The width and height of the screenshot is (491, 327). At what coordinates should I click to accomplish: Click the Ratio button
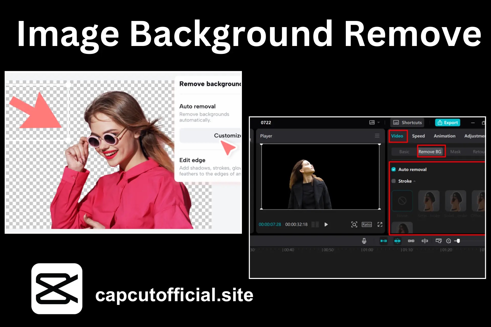pyautogui.click(x=366, y=224)
